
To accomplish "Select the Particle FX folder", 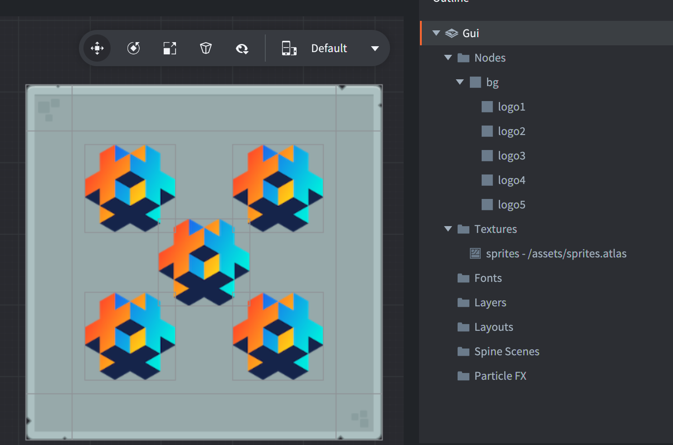I will (500, 376).
